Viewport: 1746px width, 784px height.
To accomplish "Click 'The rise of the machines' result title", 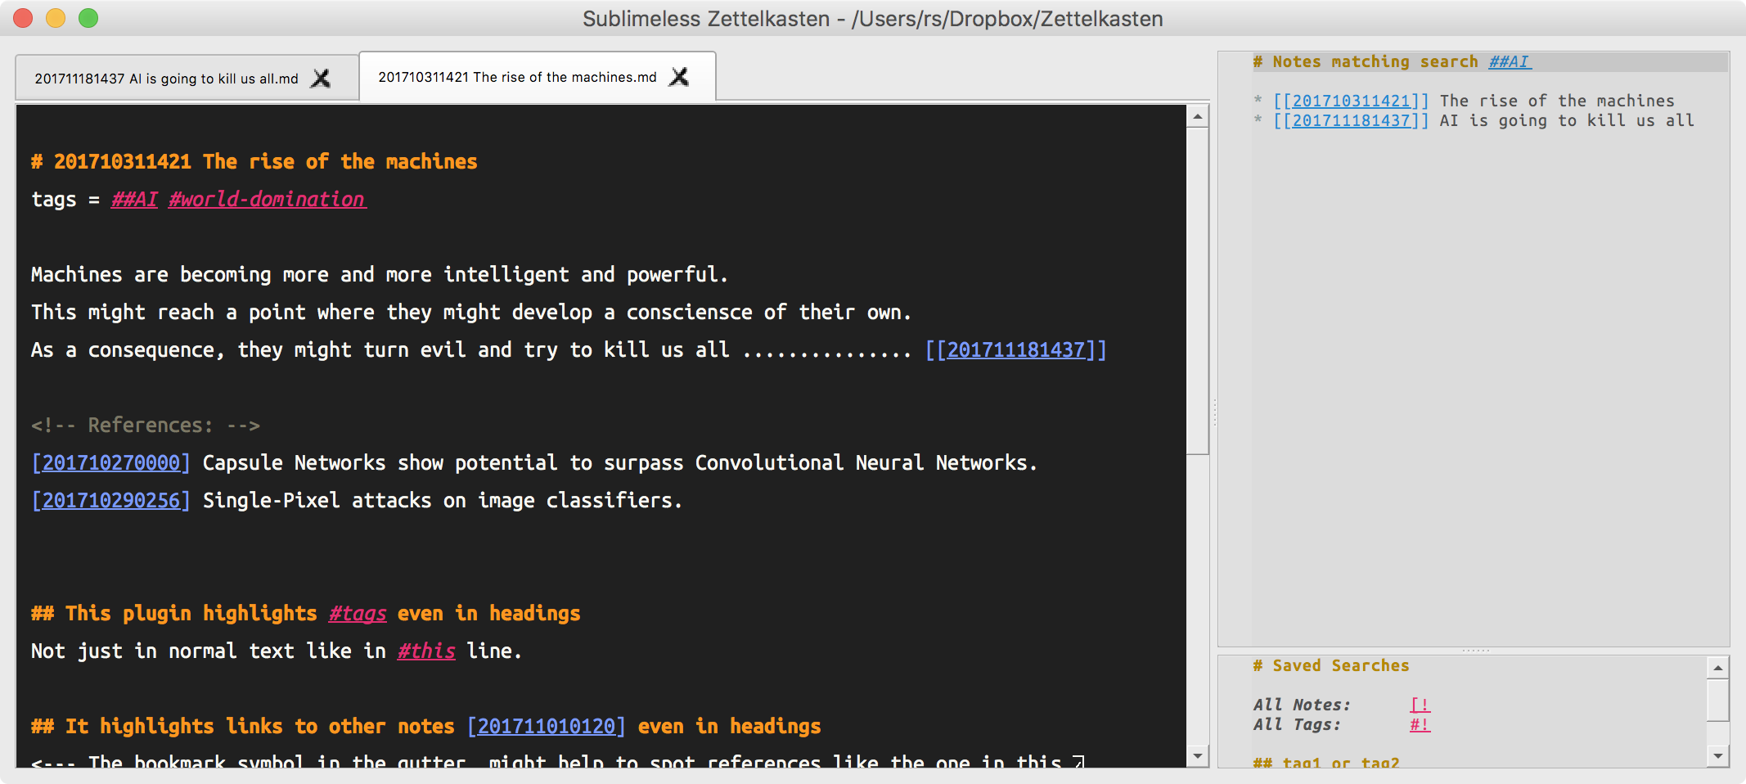I will pos(1557,101).
